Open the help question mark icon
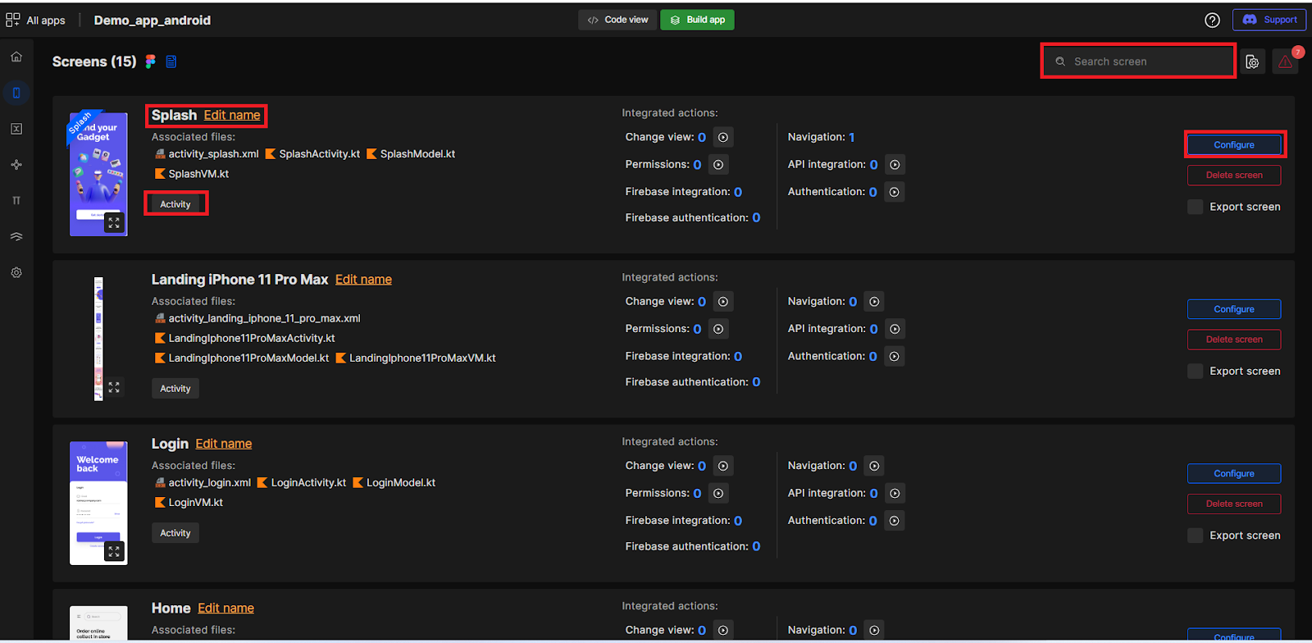Screen dimensions: 1312x643 tap(1212, 21)
